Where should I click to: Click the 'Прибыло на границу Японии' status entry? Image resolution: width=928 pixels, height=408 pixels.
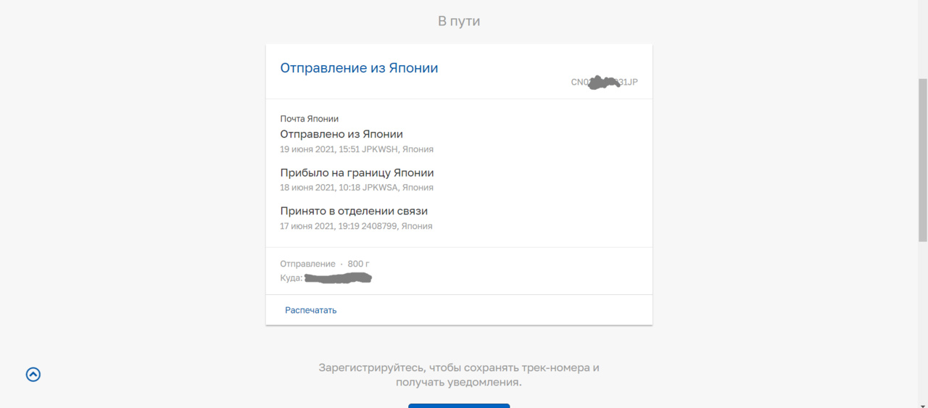(357, 172)
